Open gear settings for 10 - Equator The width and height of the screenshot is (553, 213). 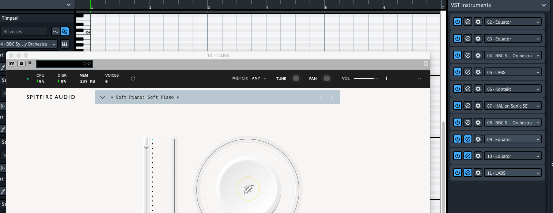pos(478,156)
